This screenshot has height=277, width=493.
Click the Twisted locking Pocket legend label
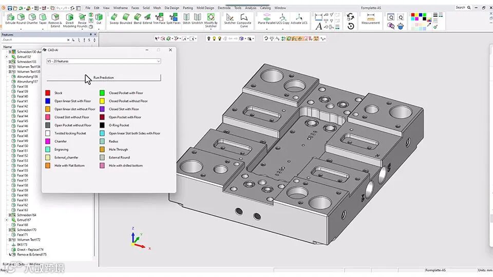[70, 133]
